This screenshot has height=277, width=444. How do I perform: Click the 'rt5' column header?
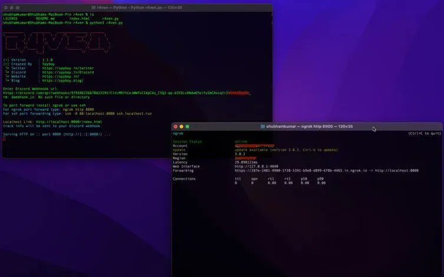pyautogui.click(x=287, y=179)
